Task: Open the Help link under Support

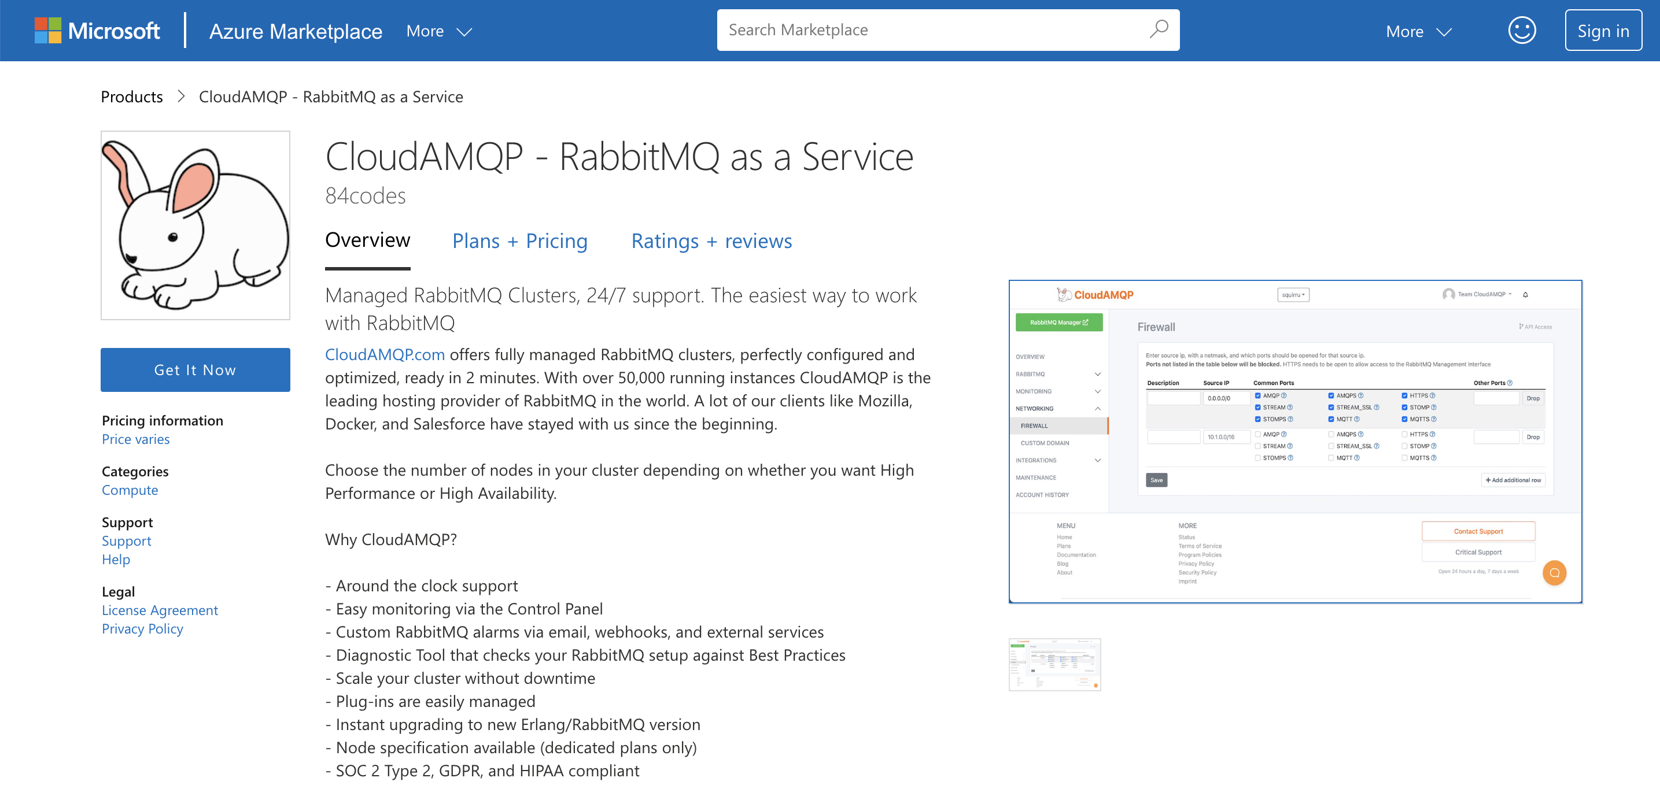Action: pos(116,560)
